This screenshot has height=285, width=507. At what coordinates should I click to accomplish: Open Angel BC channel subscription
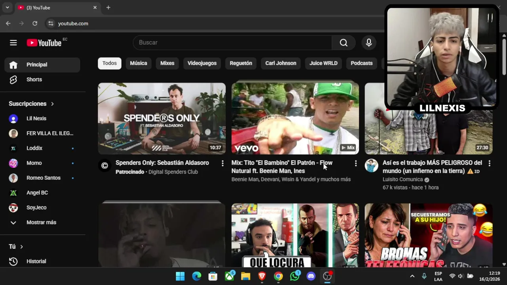pyautogui.click(x=42, y=193)
